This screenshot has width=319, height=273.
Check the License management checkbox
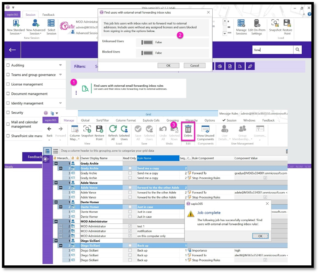click(8, 84)
